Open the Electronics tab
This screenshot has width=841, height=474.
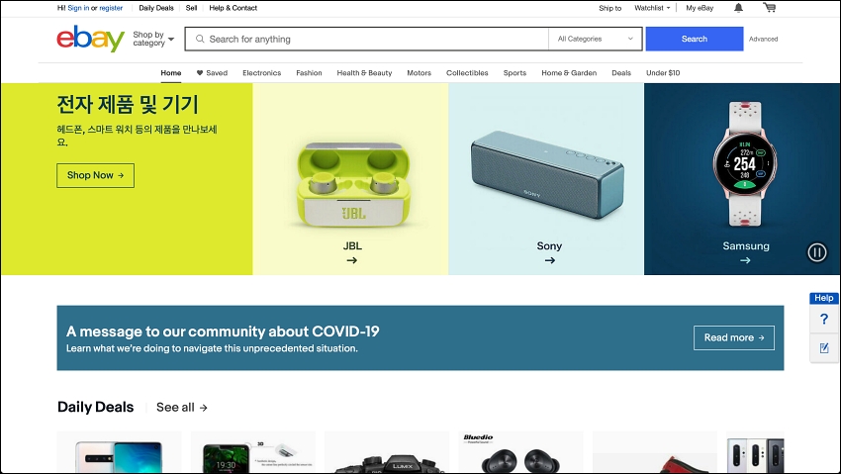pyautogui.click(x=262, y=73)
